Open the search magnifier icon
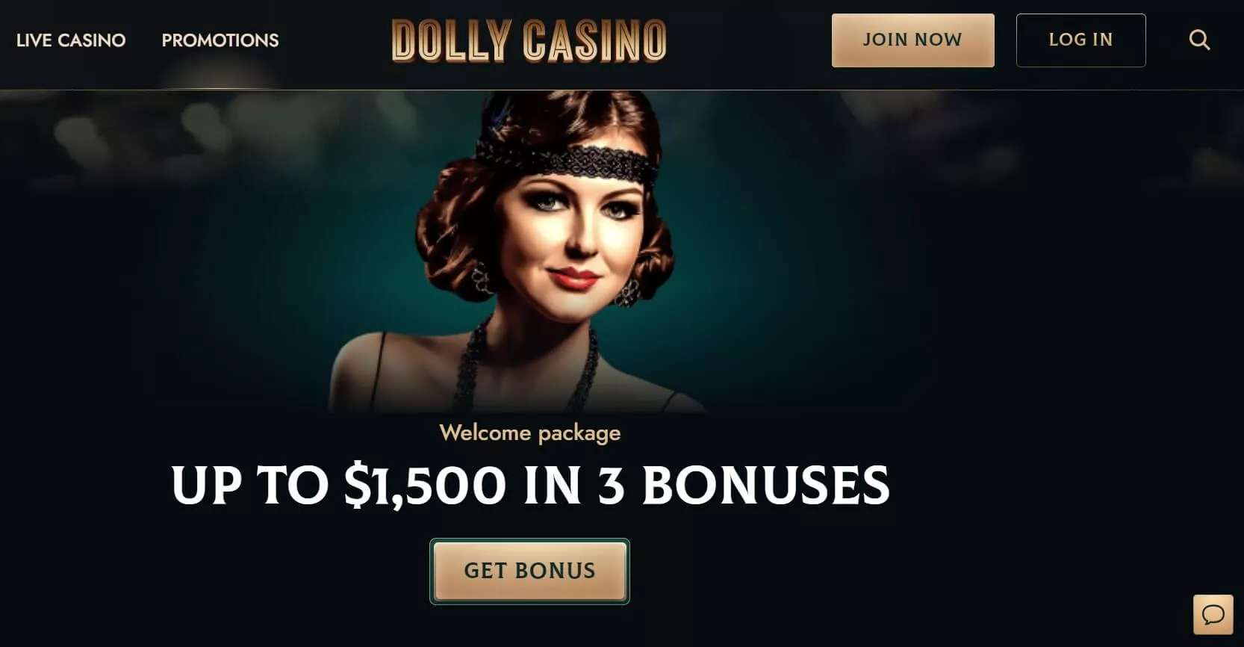 [x=1199, y=40]
